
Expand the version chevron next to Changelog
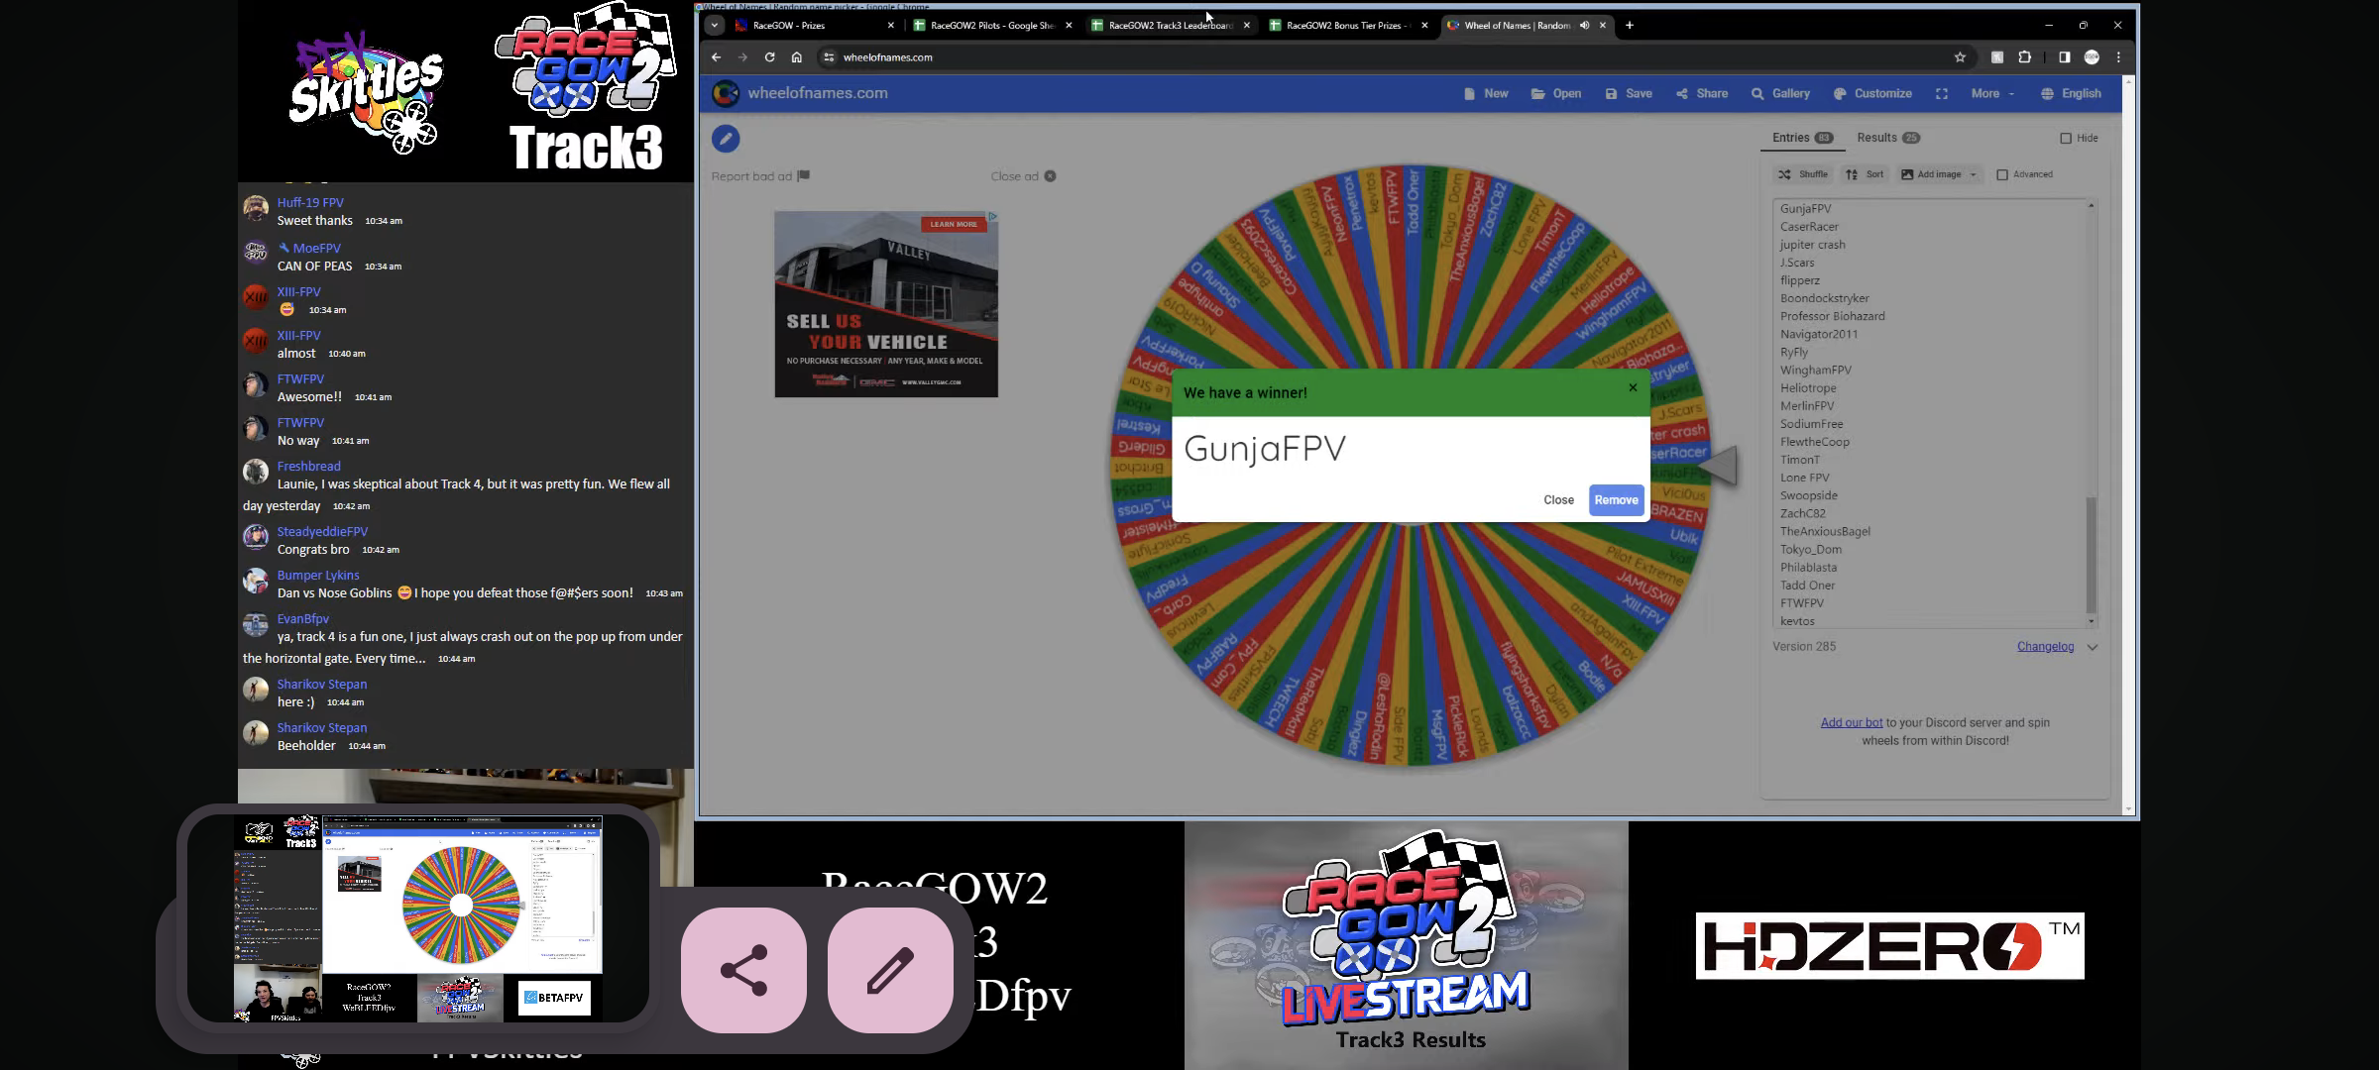(2093, 647)
